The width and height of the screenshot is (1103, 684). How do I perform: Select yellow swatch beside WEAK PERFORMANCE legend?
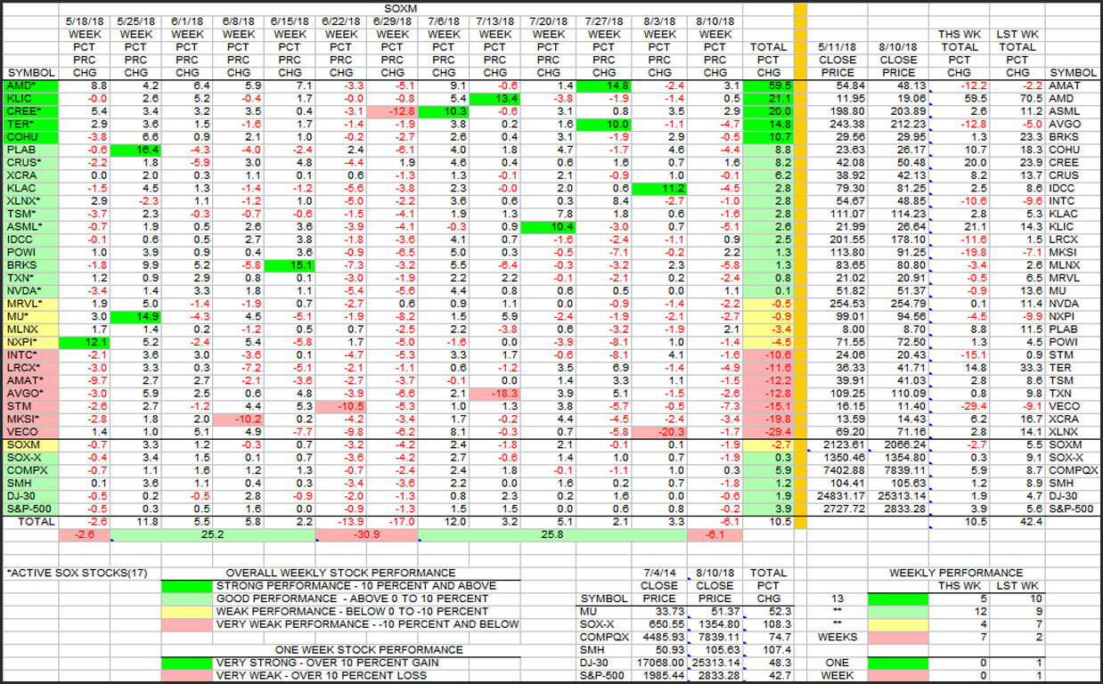[187, 611]
